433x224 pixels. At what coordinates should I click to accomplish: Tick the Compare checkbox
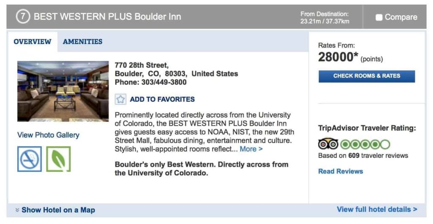tap(379, 17)
